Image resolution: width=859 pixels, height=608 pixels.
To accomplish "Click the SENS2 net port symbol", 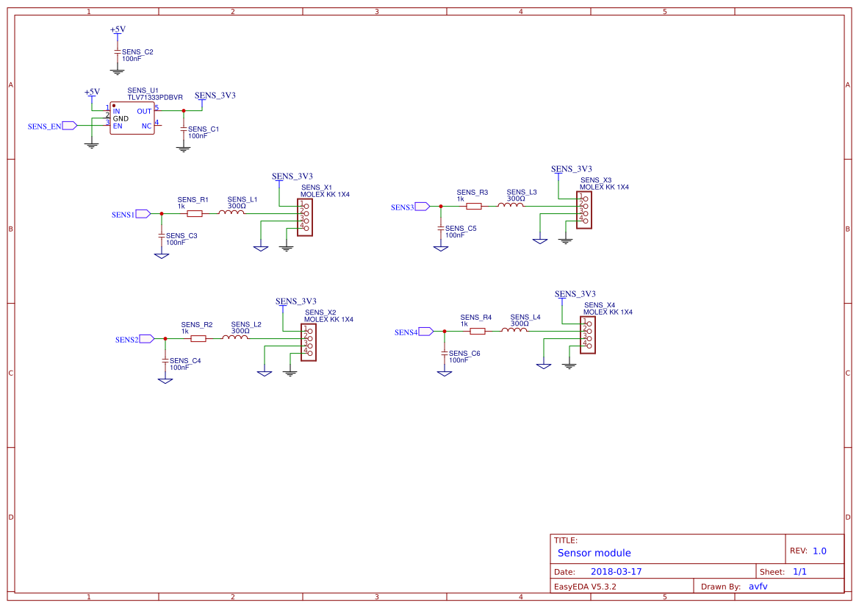I will click(x=146, y=339).
